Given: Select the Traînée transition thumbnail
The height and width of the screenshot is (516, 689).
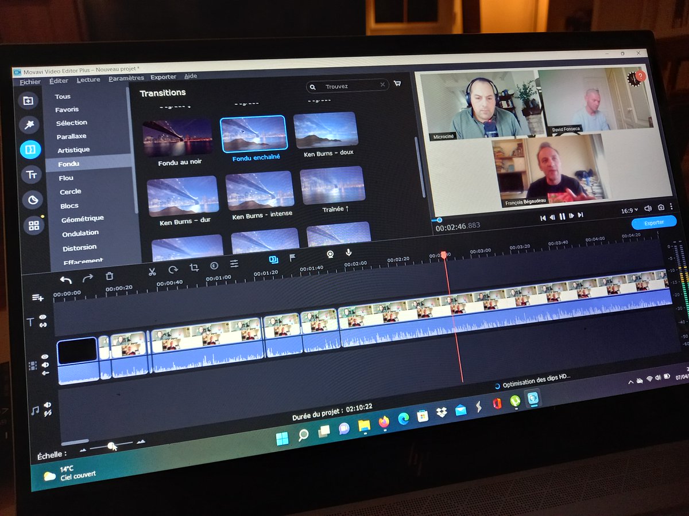Looking at the screenshot, I should click(333, 186).
